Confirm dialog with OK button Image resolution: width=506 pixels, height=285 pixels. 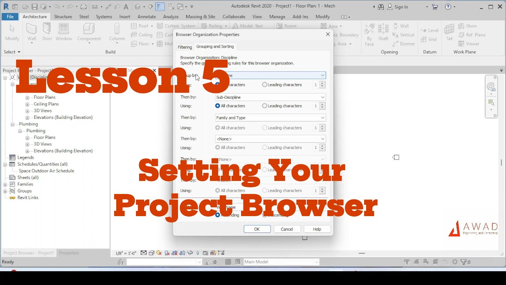click(x=257, y=229)
